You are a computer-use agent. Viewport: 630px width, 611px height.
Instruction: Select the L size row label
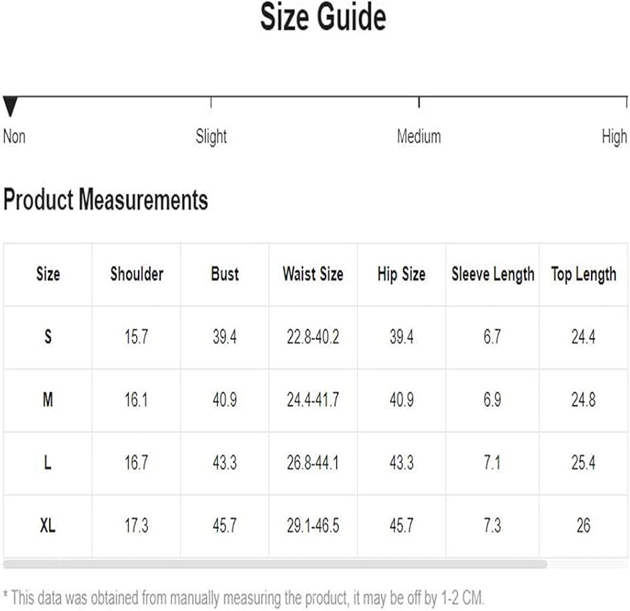(48, 463)
